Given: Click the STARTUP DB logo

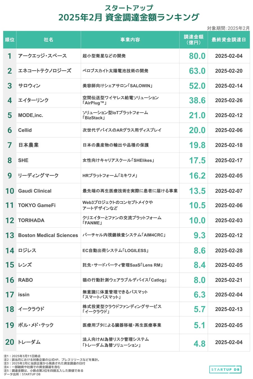Looking at the screenshot, I should [225, 369].
